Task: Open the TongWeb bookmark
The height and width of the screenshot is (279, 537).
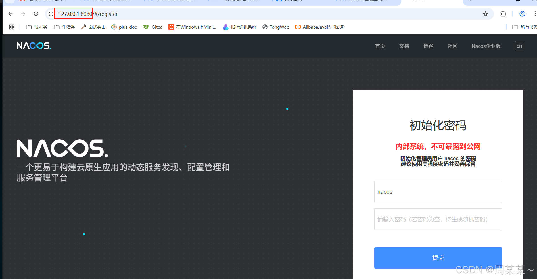Action: [x=276, y=27]
